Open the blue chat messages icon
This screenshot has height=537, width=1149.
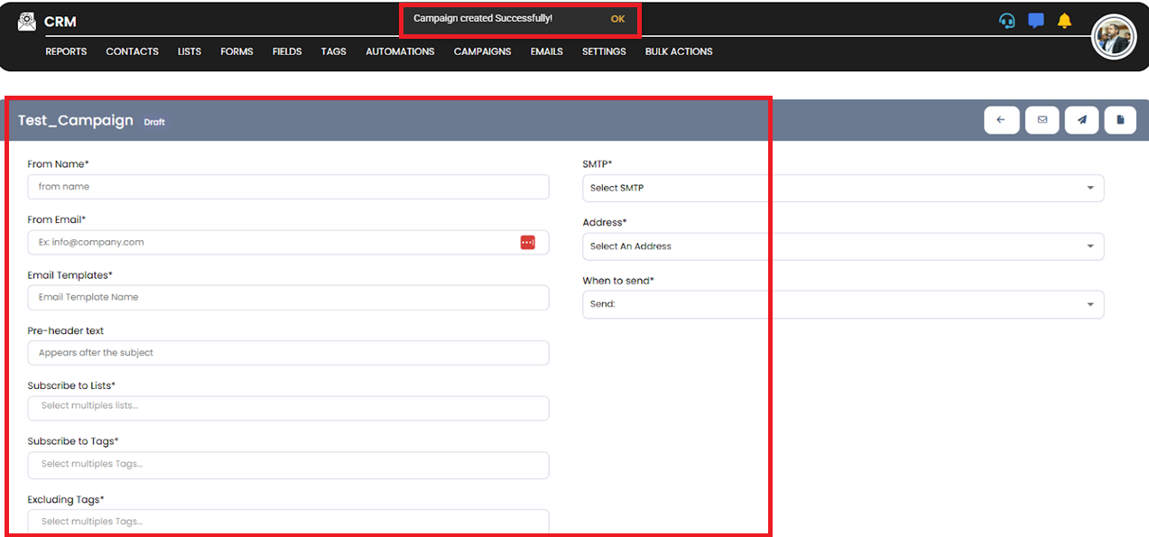click(1036, 21)
